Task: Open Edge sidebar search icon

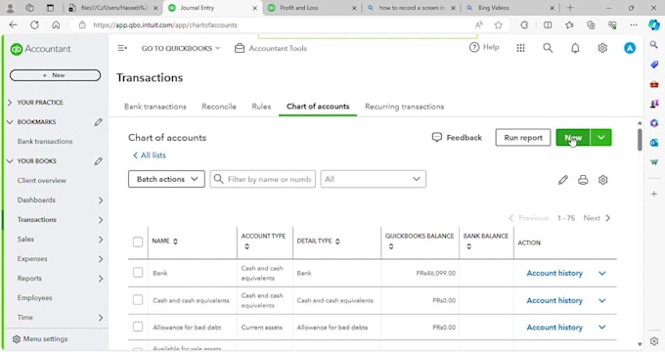Action: point(654,45)
